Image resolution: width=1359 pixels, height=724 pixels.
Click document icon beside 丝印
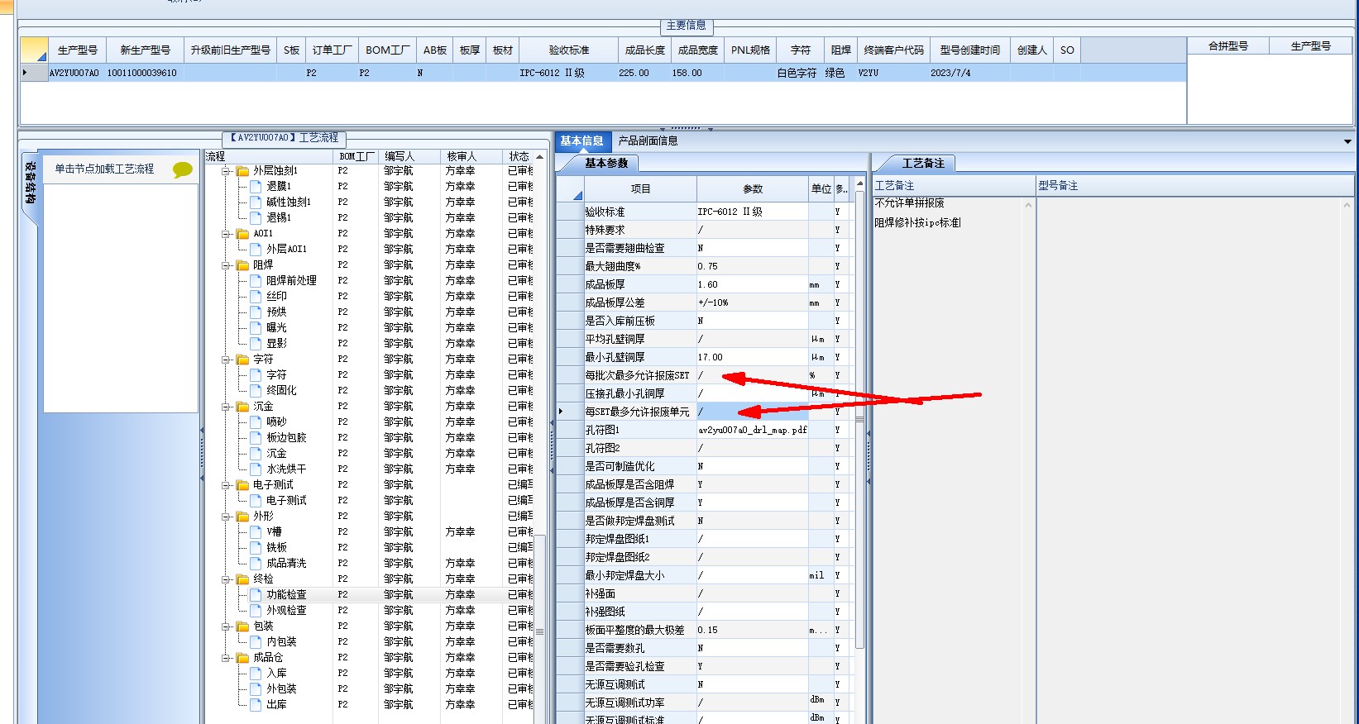pyautogui.click(x=256, y=297)
